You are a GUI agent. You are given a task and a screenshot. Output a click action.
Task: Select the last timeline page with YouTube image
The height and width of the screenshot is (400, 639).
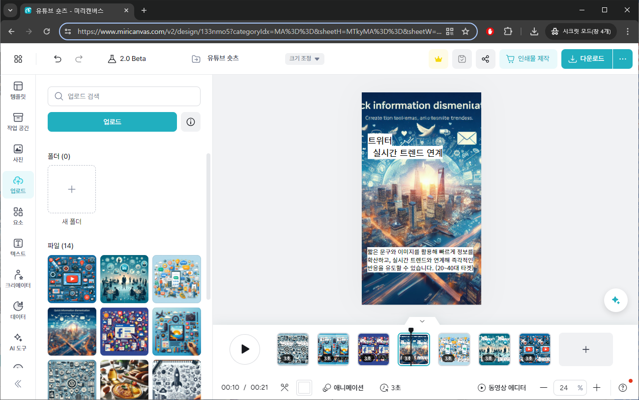535,349
